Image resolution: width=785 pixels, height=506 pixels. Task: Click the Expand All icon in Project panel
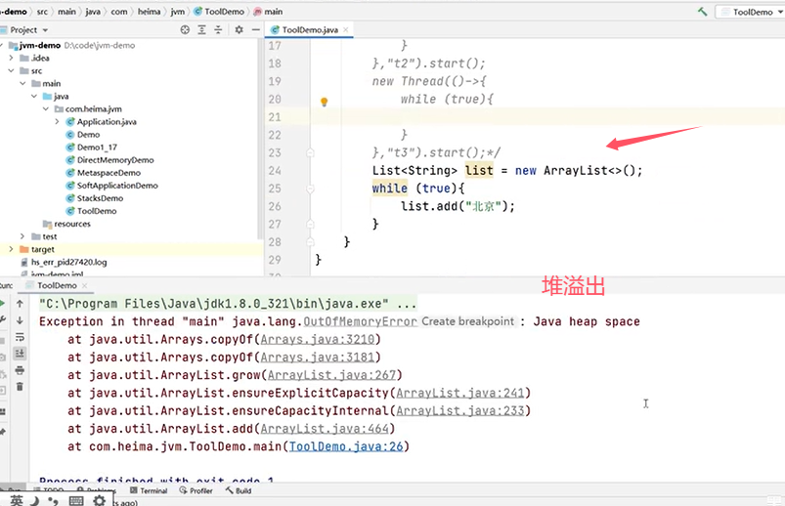pos(201,30)
